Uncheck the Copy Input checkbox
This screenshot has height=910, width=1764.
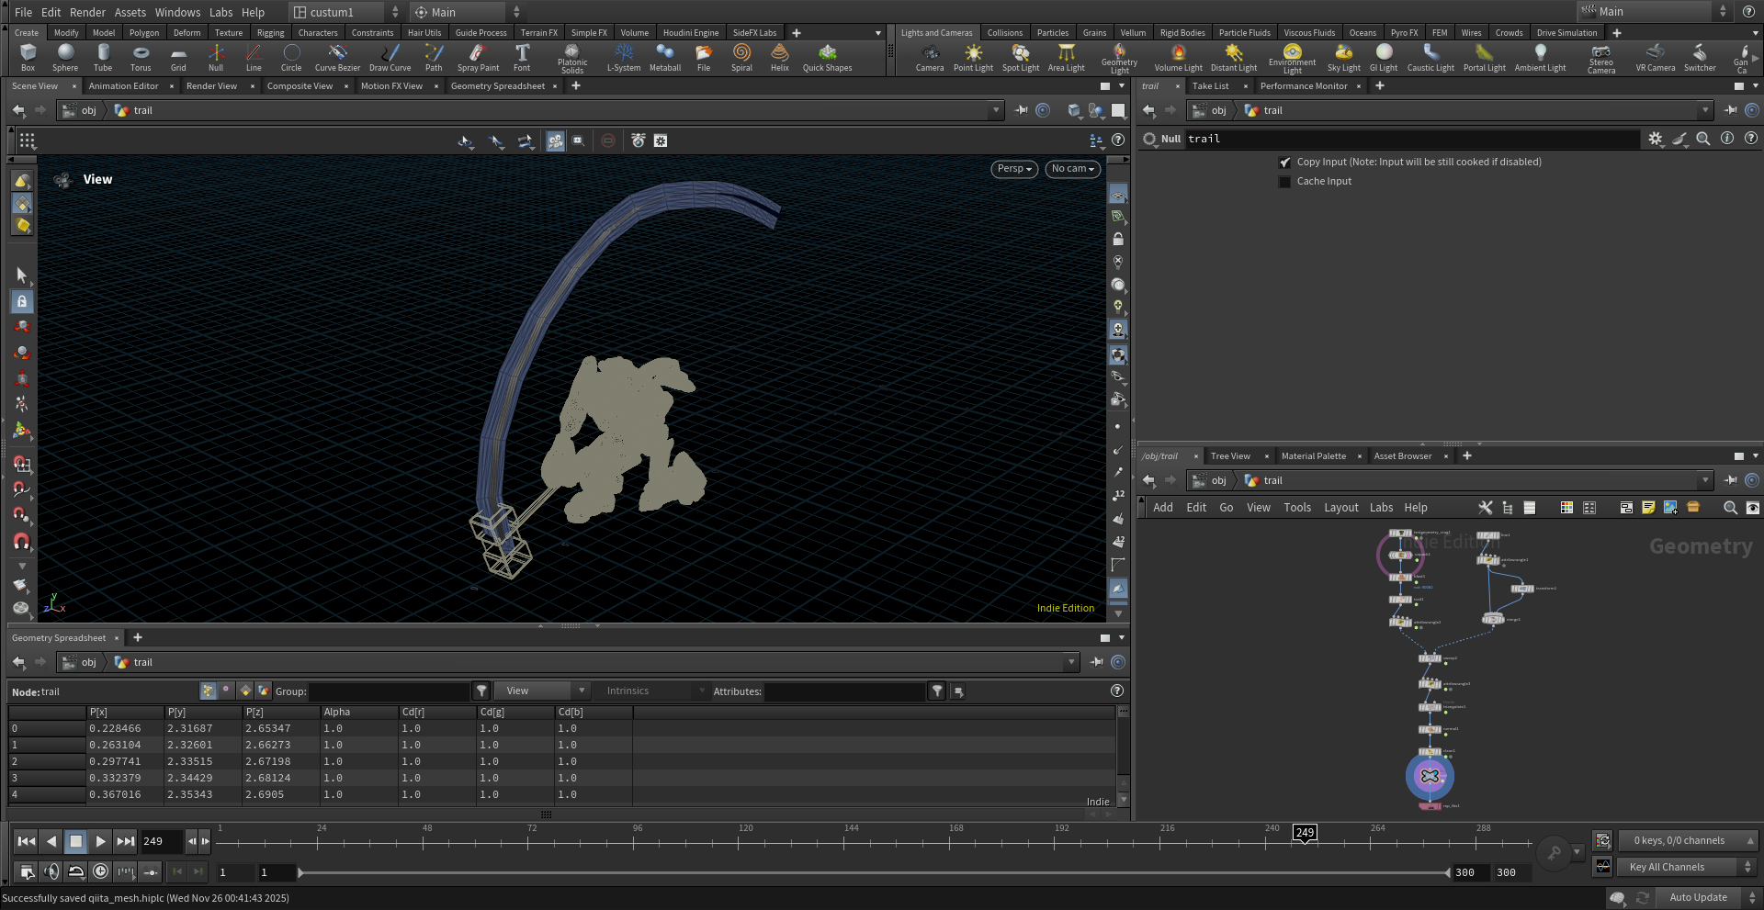[1284, 163]
